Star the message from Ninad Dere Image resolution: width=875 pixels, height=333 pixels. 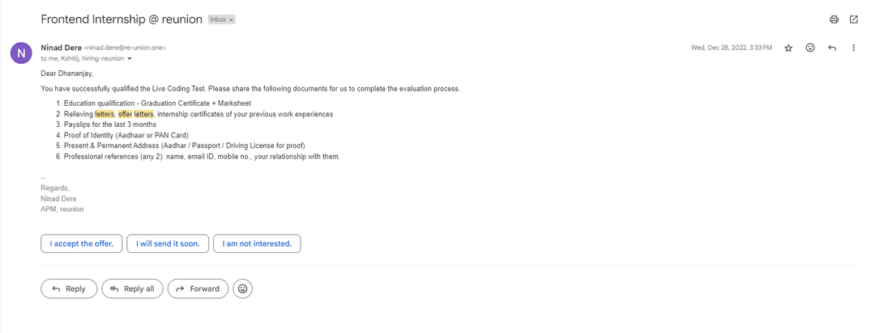pos(788,48)
